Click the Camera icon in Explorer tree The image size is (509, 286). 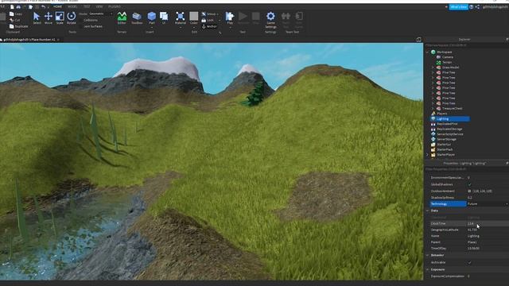438,57
